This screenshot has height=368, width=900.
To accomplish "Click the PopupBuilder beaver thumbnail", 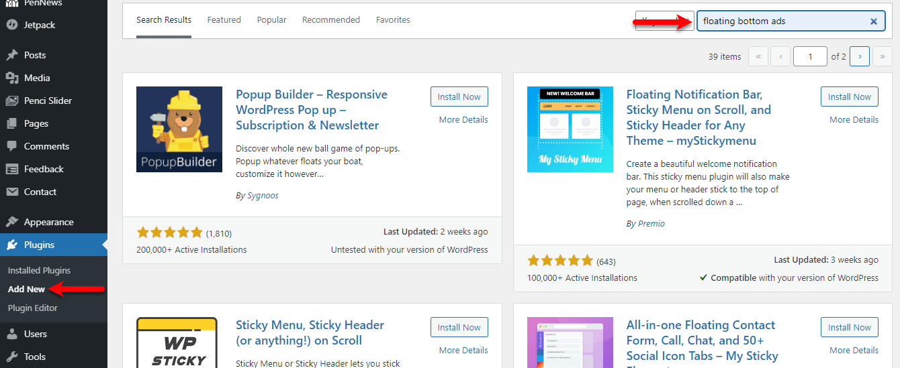I will (x=179, y=129).
